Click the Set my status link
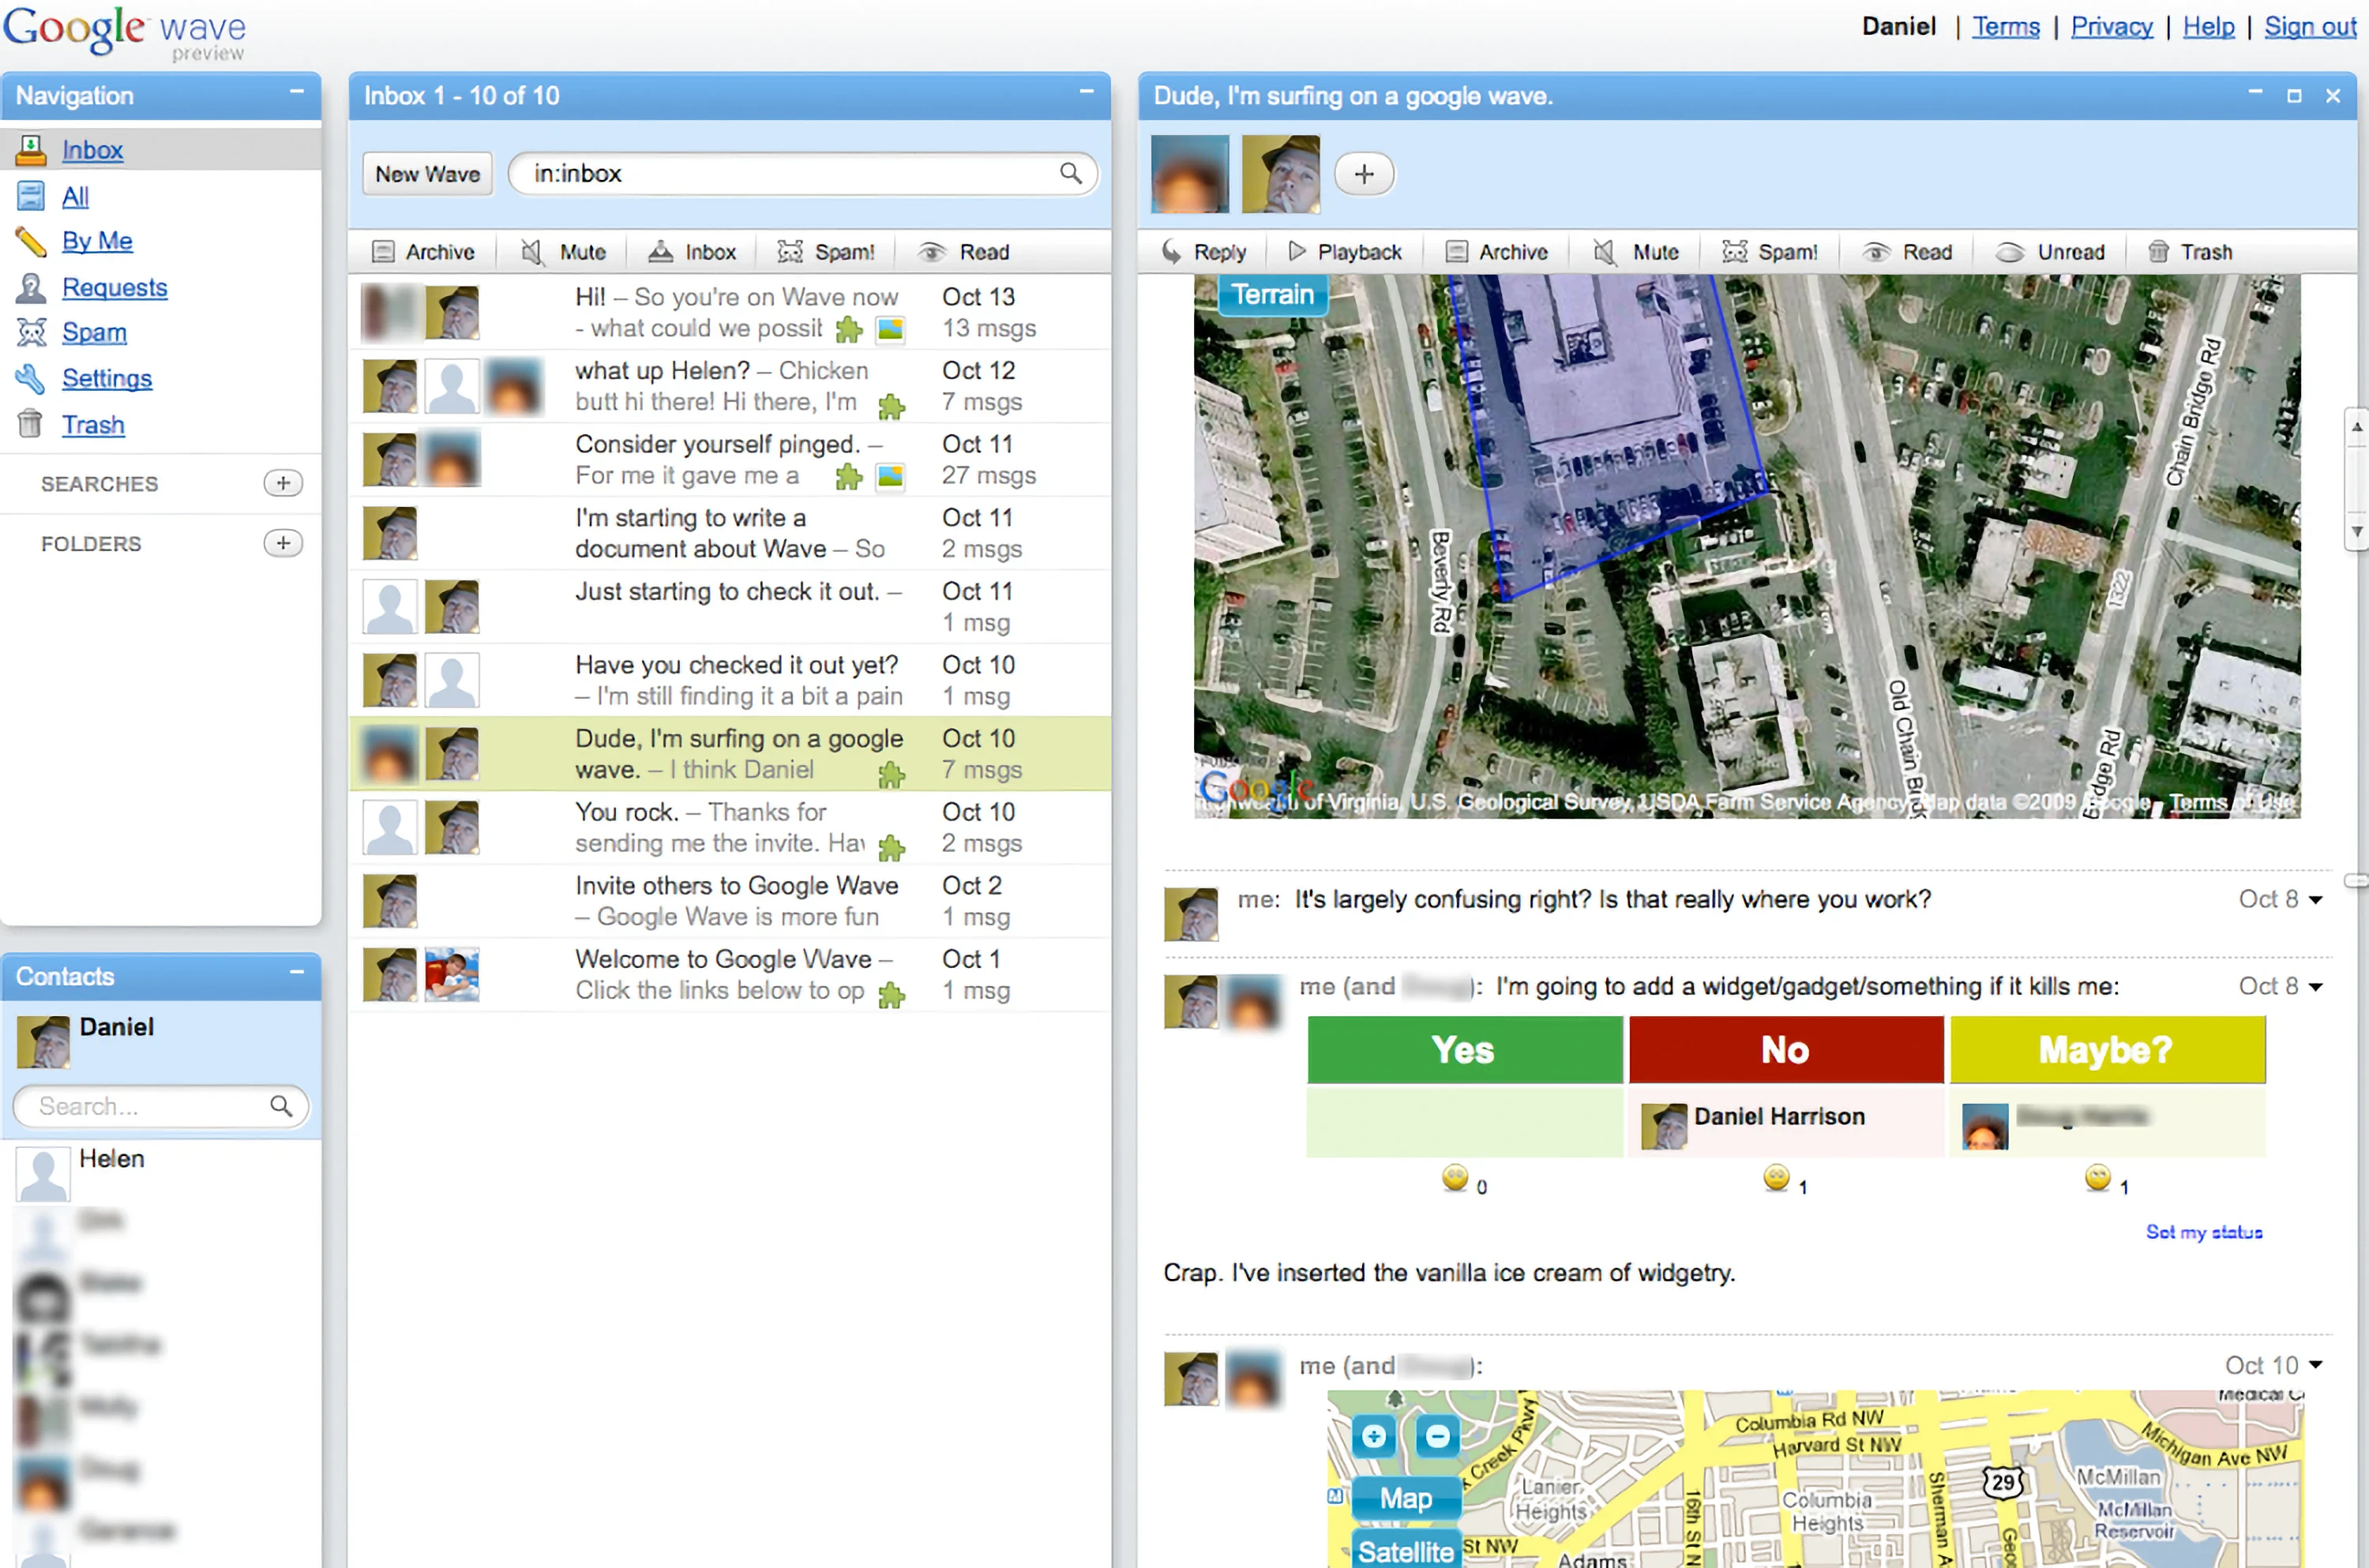The image size is (2369, 1568). [x=2203, y=1232]
